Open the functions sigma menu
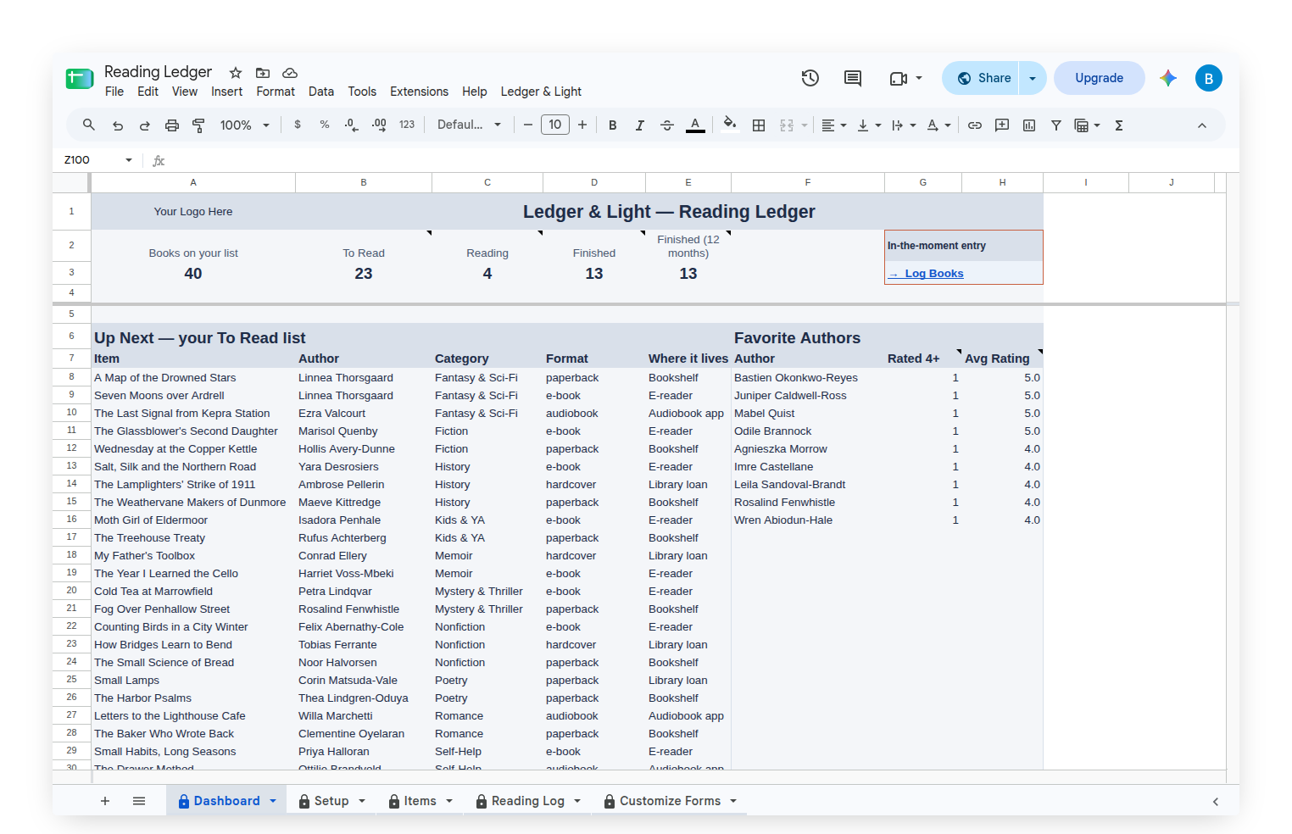The image size is (1292, 834). point(1119,125)
